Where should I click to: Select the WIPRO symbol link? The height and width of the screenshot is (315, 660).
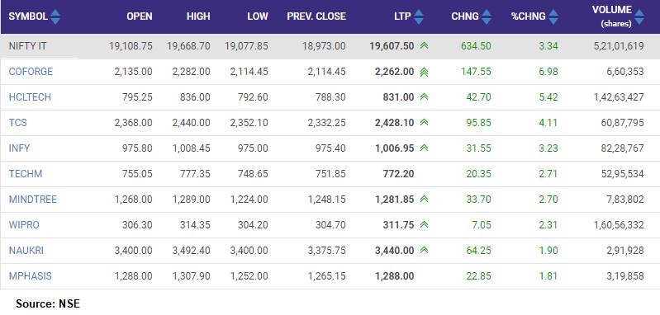tap(24, 225)
